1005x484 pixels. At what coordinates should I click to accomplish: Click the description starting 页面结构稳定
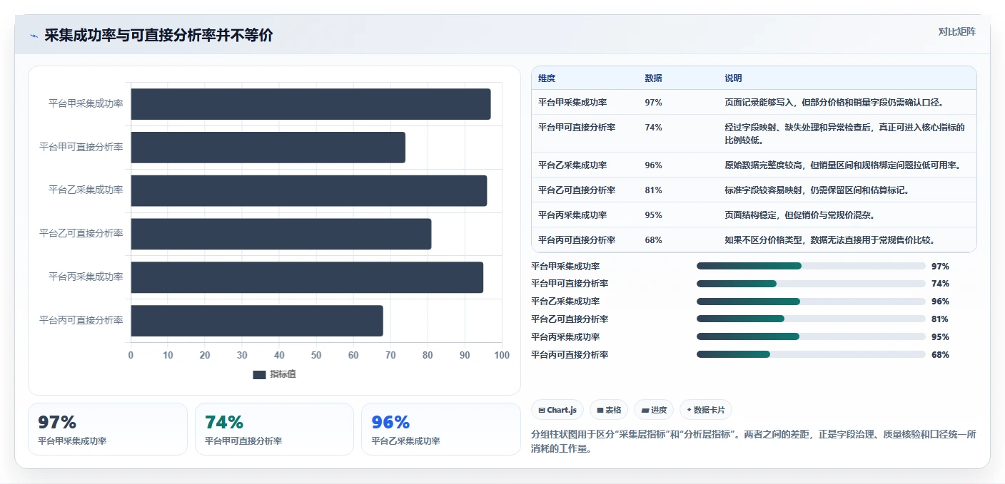click(799, 215)
